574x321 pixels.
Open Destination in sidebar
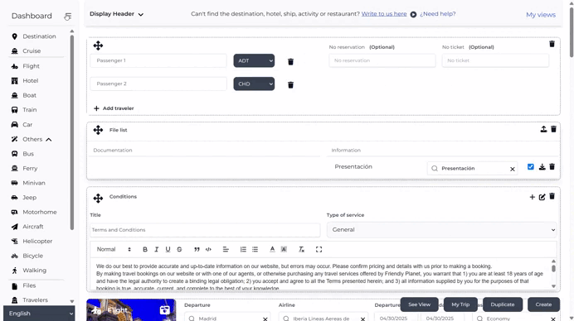[39, 36]
